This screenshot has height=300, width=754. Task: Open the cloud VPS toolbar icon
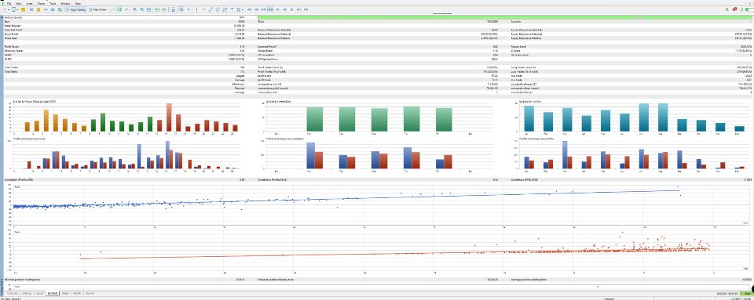pyautogui.click(x=53, y=9)
